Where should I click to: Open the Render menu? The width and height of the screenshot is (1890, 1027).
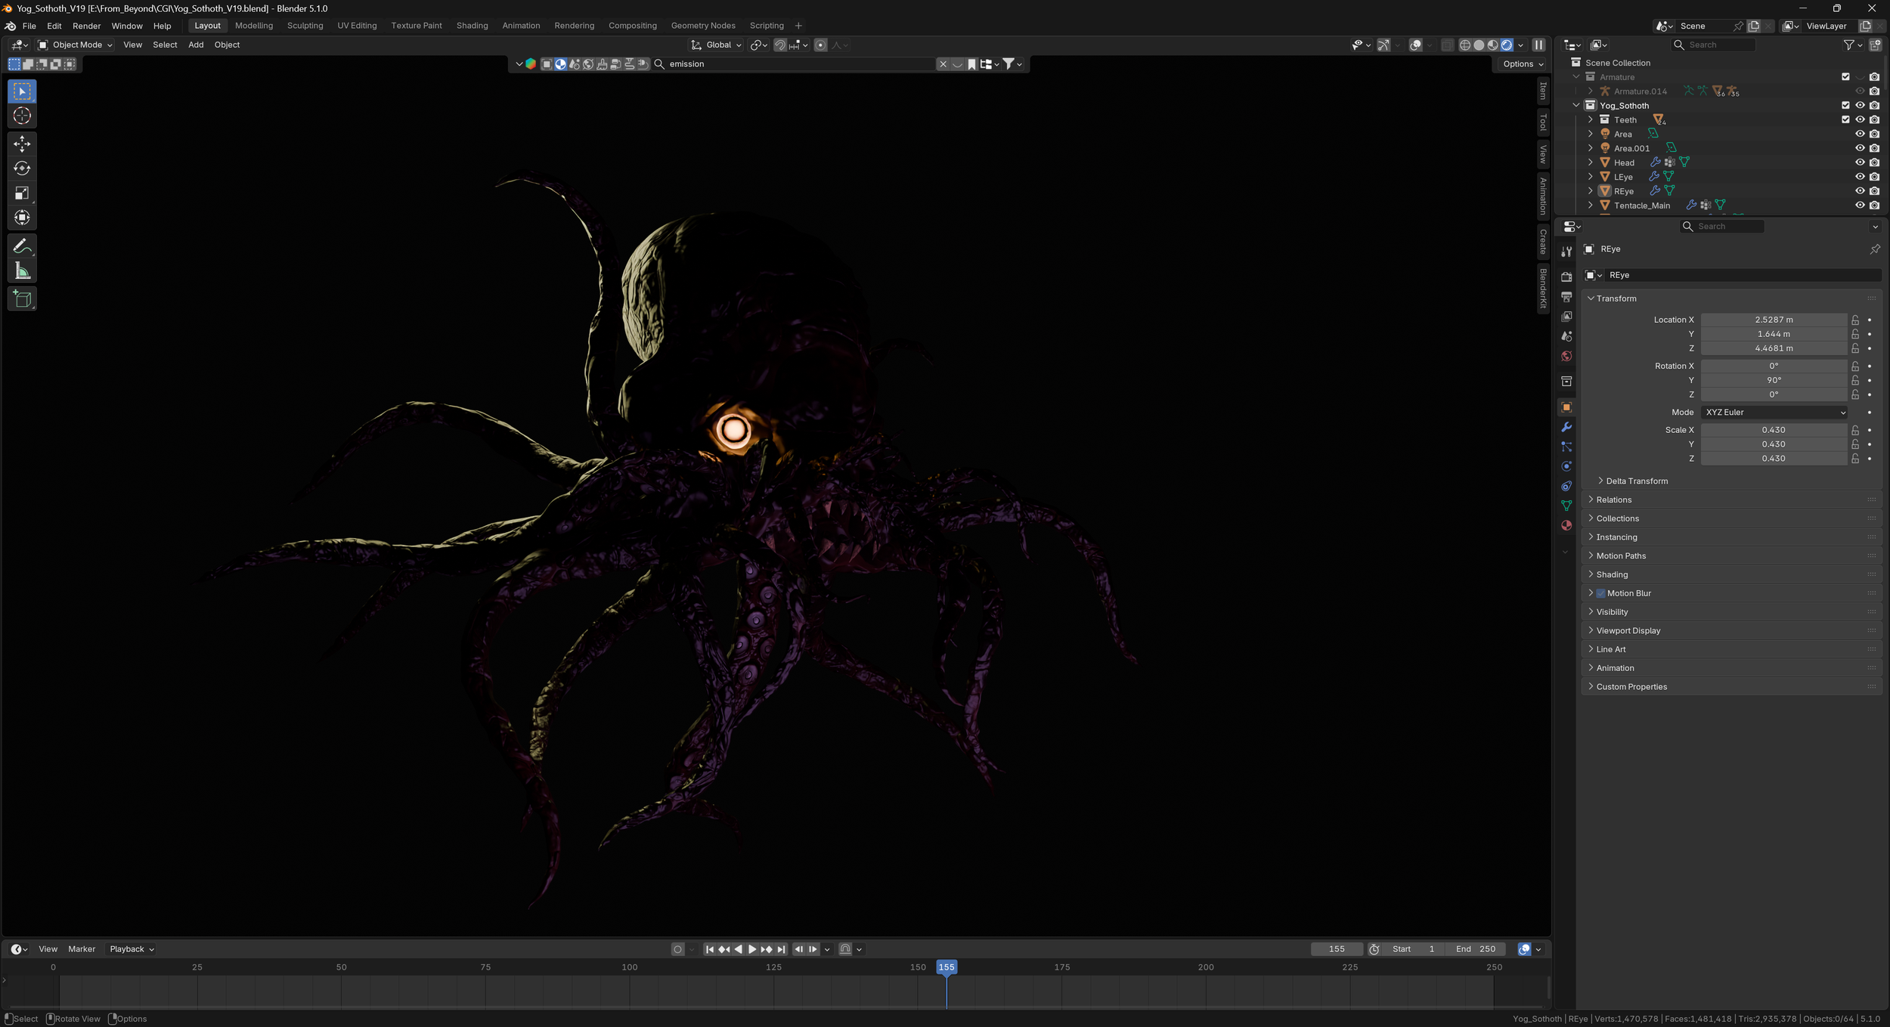[x=86, y=26]
